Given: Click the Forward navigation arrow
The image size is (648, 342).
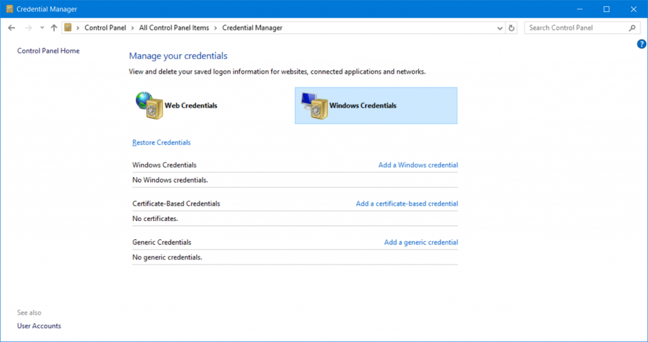Looking at the screenshot, I should [28, 28].
